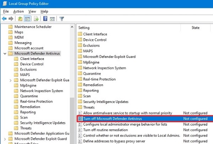This screenshot has height=144, width=213.
Task: Select Control whether exclusions visible policy
Action: coord(132,135)
